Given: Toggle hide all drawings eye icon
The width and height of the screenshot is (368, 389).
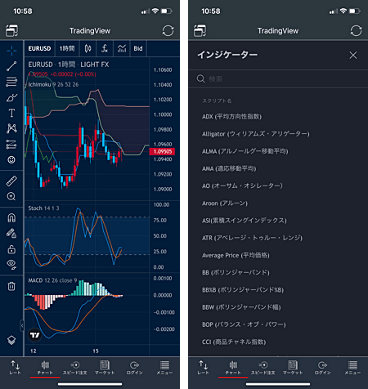Looking at the screenshot, I should click(11, 264).
